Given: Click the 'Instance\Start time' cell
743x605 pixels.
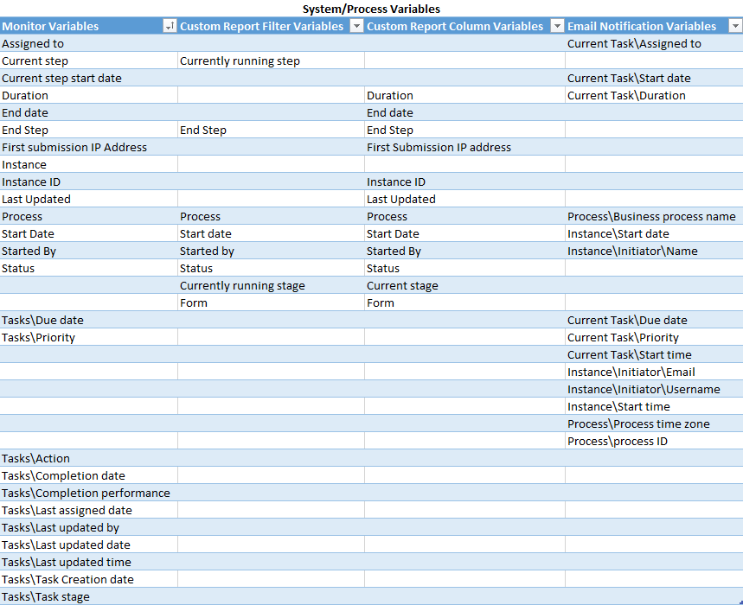Looking at the screenshot, I should click(654, 406).
